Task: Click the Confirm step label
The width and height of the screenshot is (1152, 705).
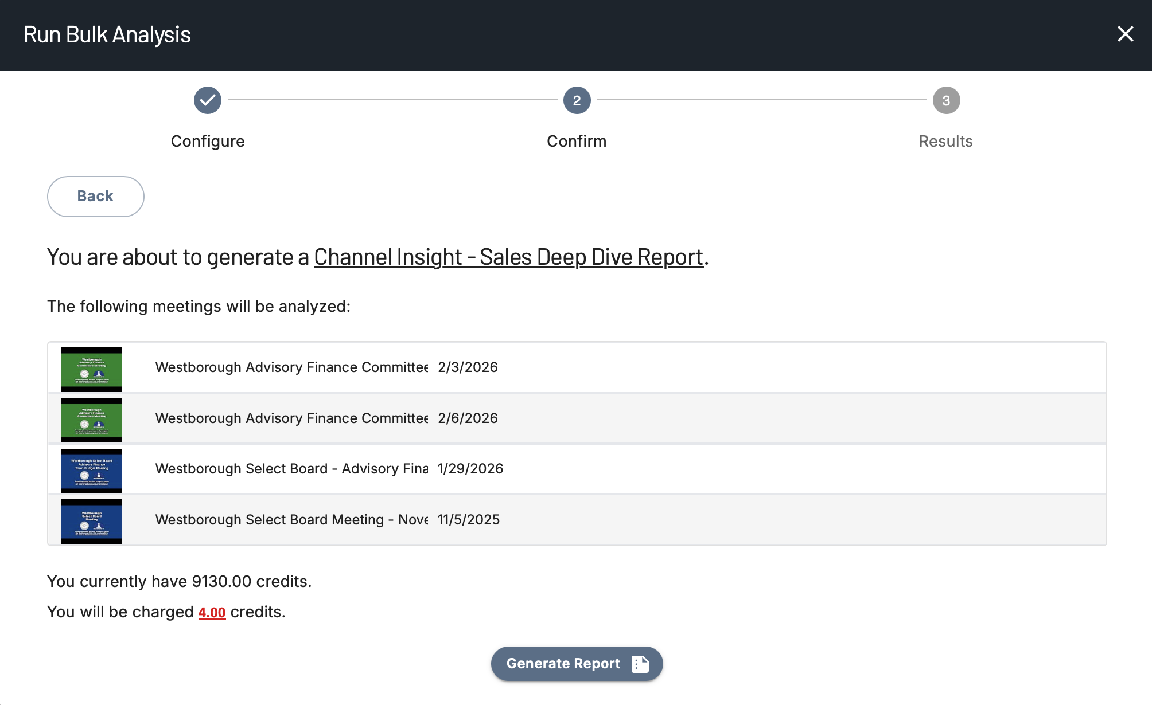Action: (577, 141)
